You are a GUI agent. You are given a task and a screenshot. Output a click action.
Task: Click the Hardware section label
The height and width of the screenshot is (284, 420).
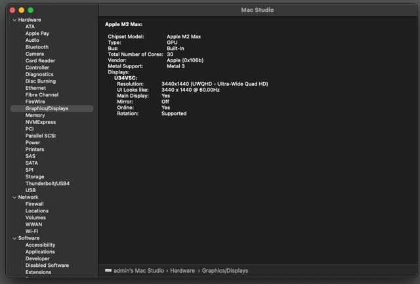coord(30,20)
